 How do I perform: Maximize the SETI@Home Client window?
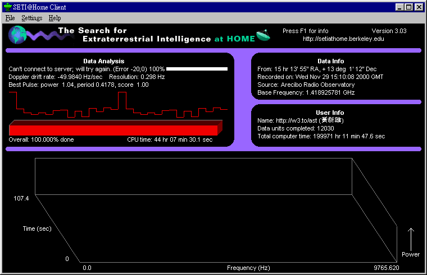pos(409,7)
